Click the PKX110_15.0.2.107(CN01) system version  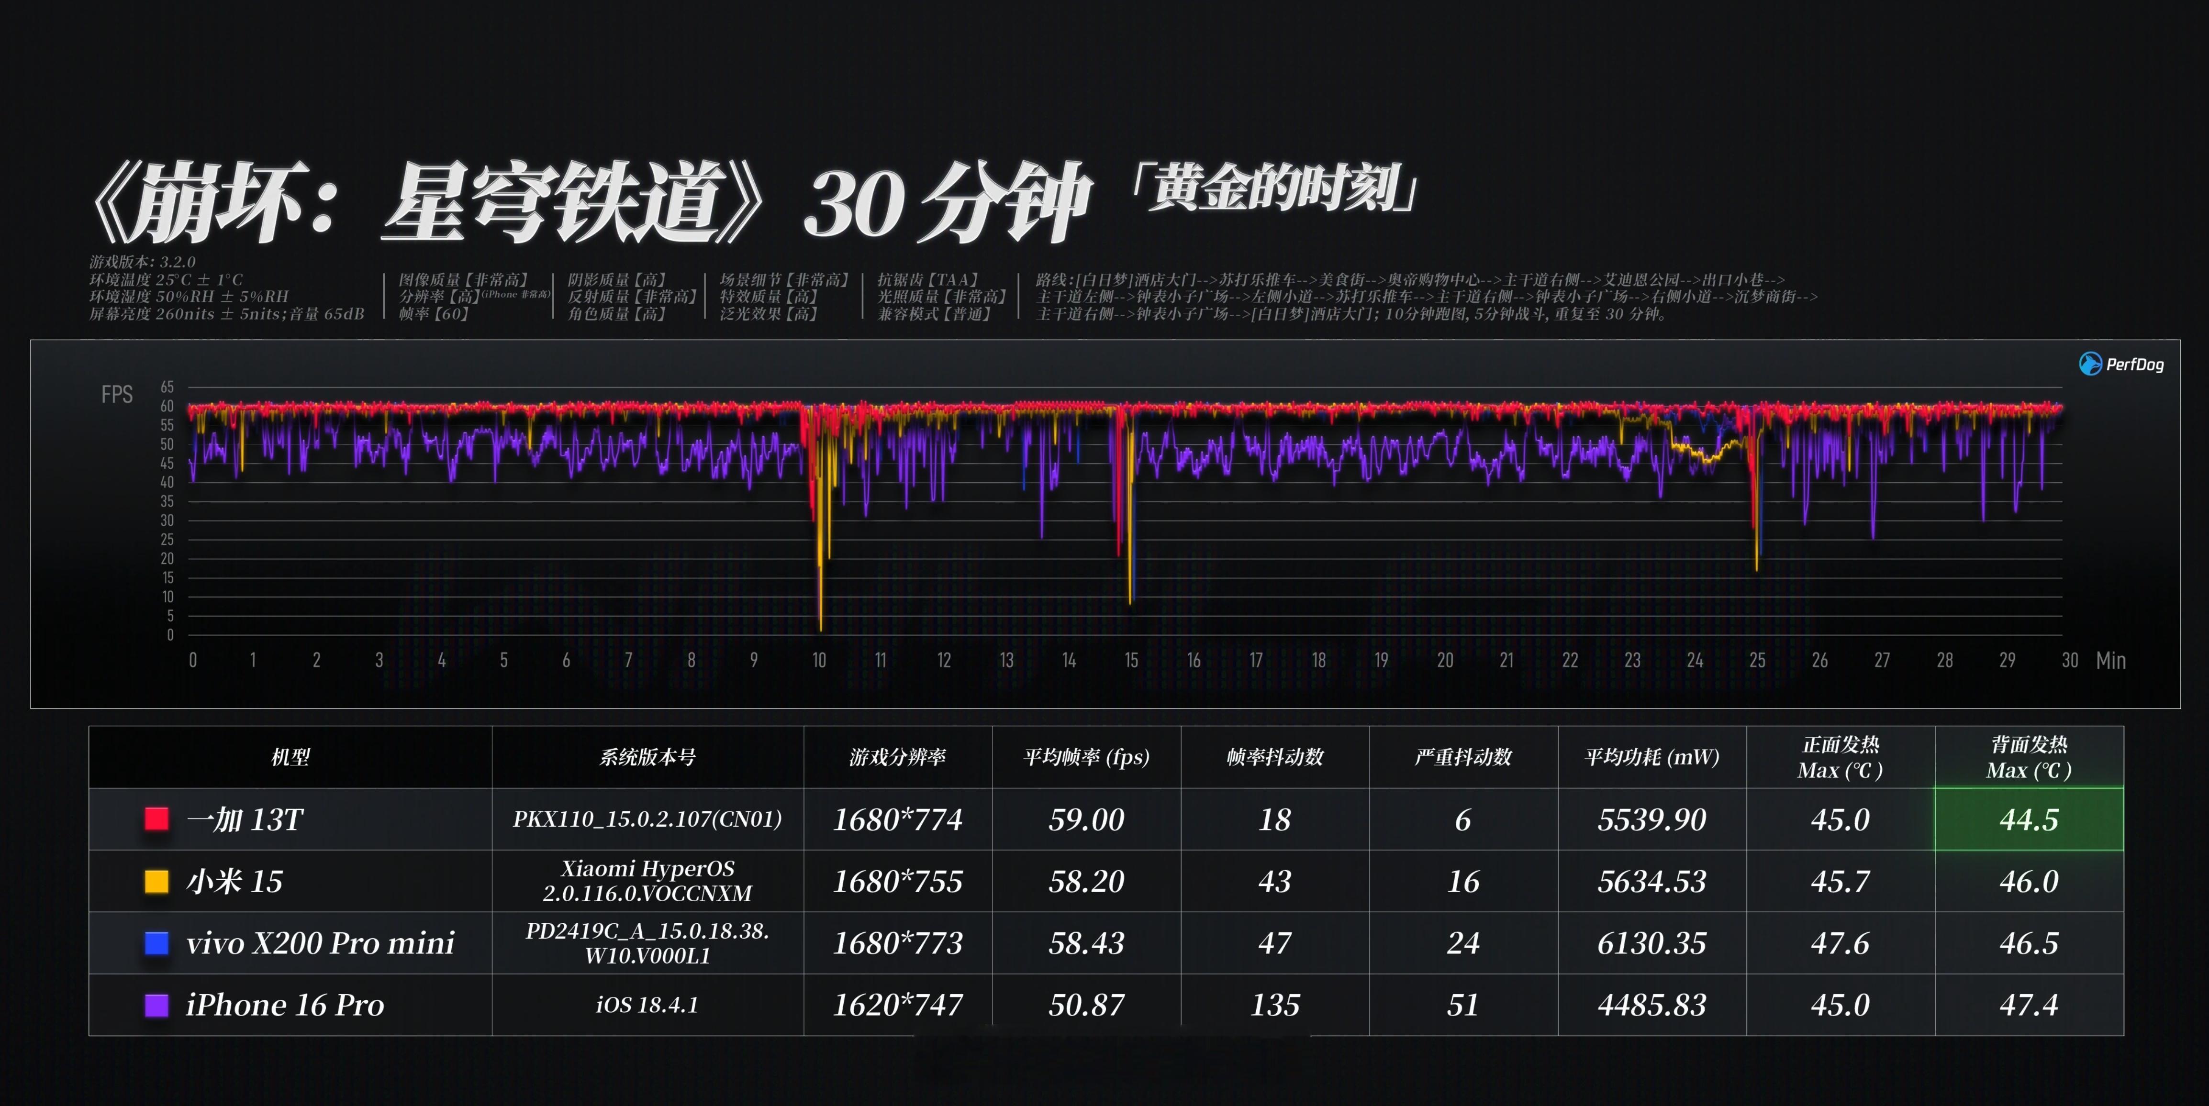click(647, 819)
